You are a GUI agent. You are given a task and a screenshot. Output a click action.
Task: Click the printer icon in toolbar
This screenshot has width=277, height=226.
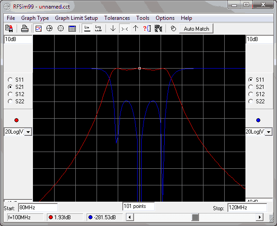[25, 28]
